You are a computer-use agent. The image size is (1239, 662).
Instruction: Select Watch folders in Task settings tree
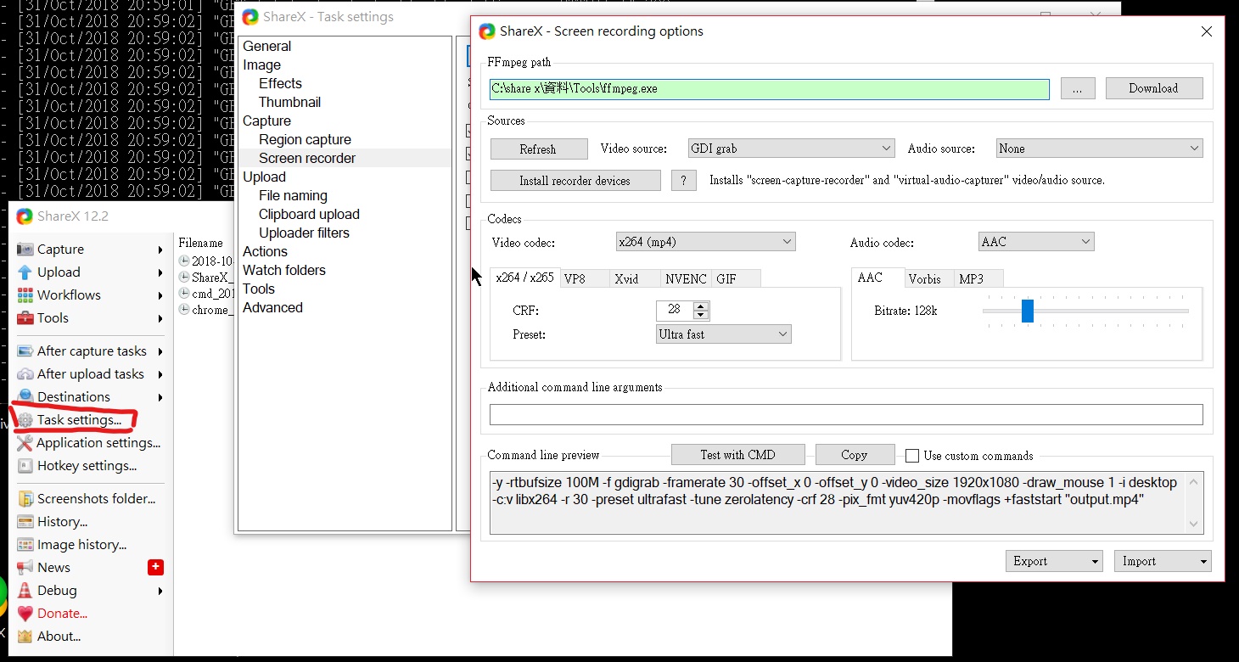pyautogui.click(x=283, y=271)
